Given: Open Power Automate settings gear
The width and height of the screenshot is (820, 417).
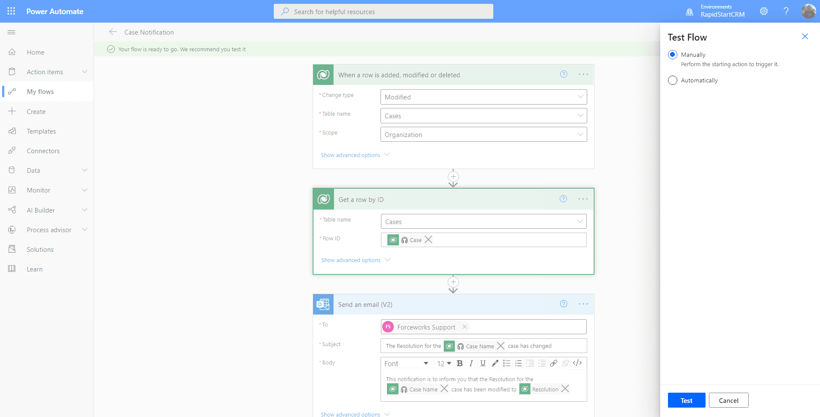Looking at the screenshot, I should point(764,11).
